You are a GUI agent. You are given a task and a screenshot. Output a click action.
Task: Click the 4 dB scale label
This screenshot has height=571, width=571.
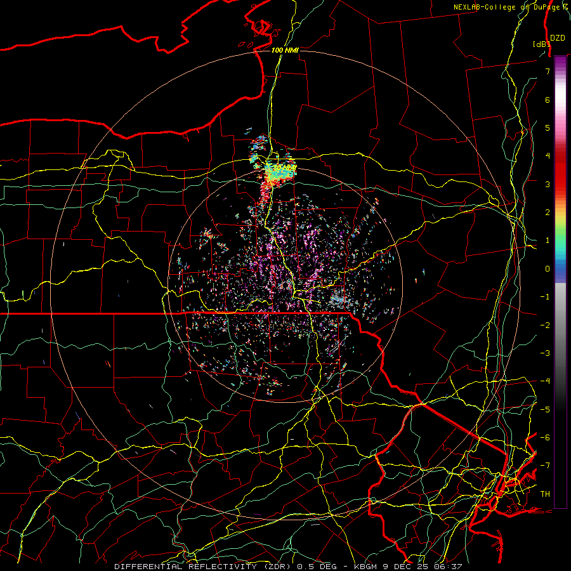coord(548,156)
